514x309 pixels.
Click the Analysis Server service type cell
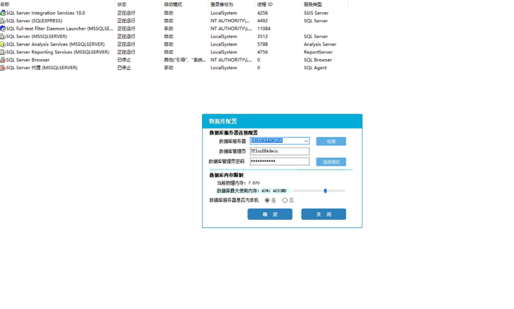click(x=320, y=44)
